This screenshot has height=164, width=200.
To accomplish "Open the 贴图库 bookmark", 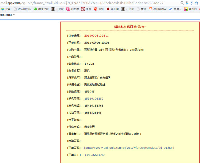I will (x=73, y=9).
